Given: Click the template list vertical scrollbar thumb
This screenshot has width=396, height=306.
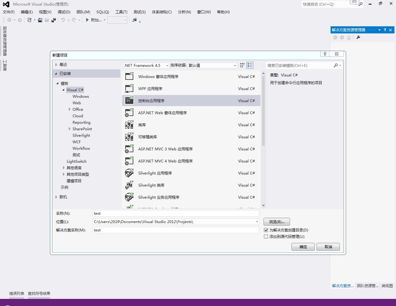Looking at the screenshot, I should tap(263, 111).
